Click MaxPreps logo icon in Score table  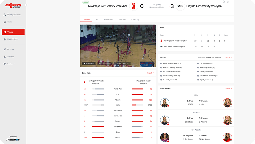161,41
